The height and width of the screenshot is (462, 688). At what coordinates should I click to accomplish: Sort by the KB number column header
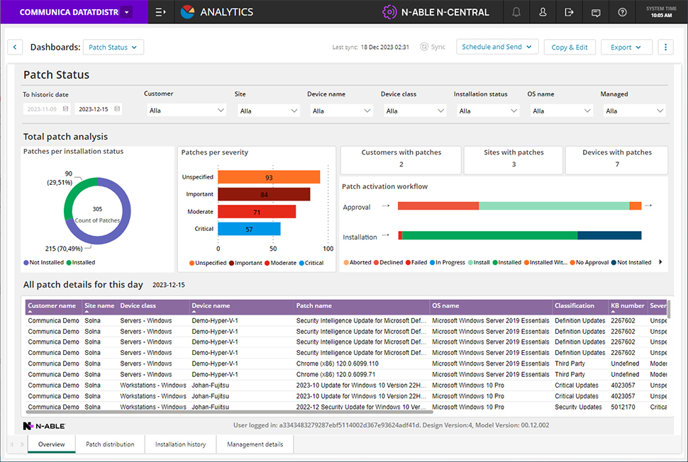[628, 305]
